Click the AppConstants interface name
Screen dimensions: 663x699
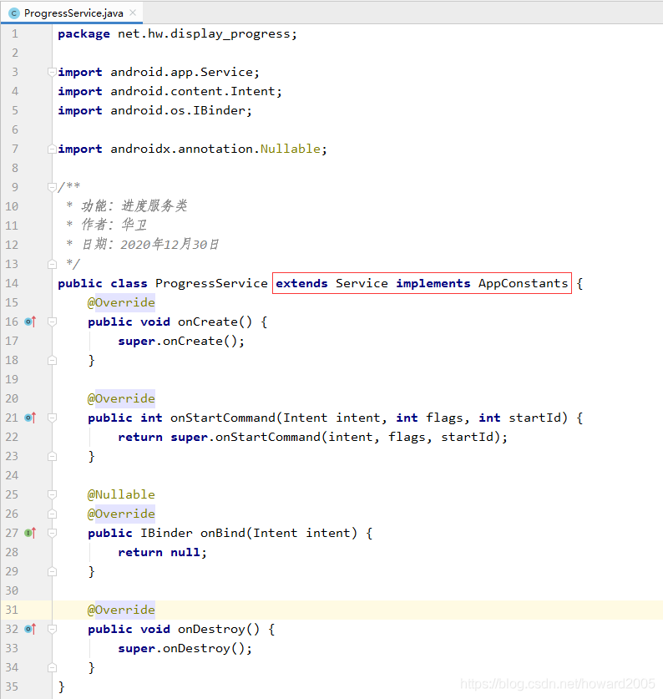(523, 283)
